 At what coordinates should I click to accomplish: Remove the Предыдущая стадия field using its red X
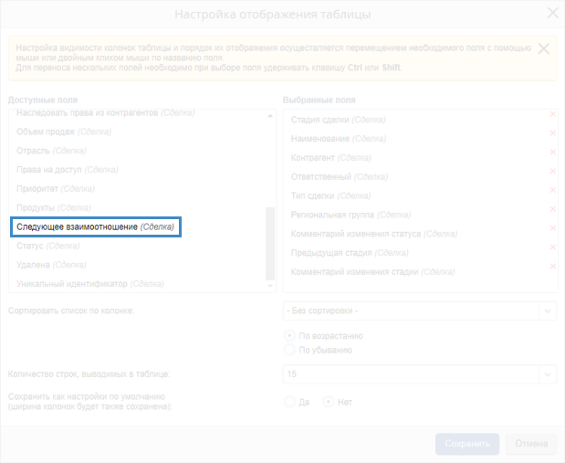(552, 247)
